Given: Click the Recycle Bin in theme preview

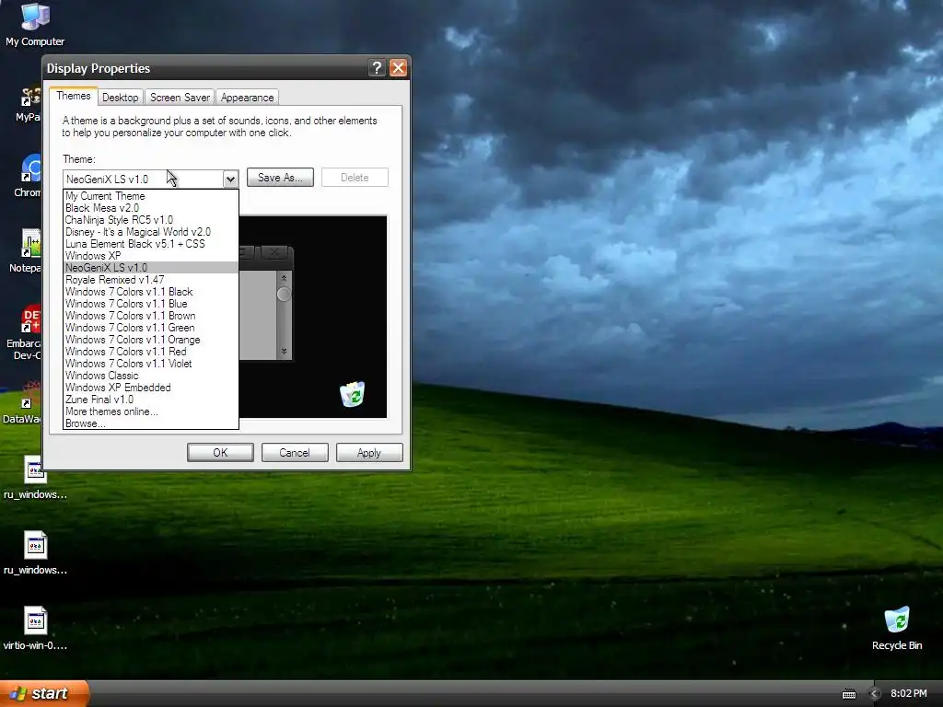Looking at the screenshot, I should [x=352, y=394].
